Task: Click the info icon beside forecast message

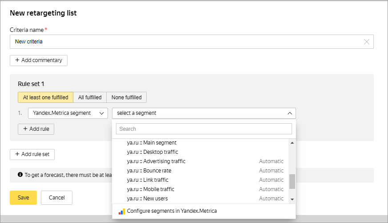Action: pyautogui.click(x=20, y=175)
